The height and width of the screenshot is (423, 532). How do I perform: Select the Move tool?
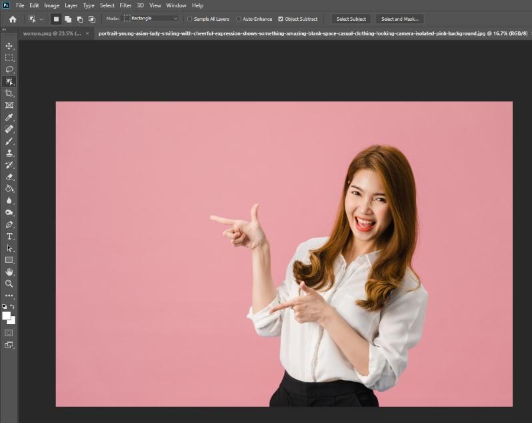pyautogui.click(x=9, y=46)
